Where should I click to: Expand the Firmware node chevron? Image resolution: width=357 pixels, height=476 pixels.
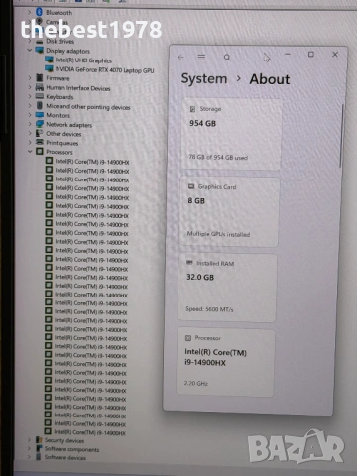coord(30,78)
